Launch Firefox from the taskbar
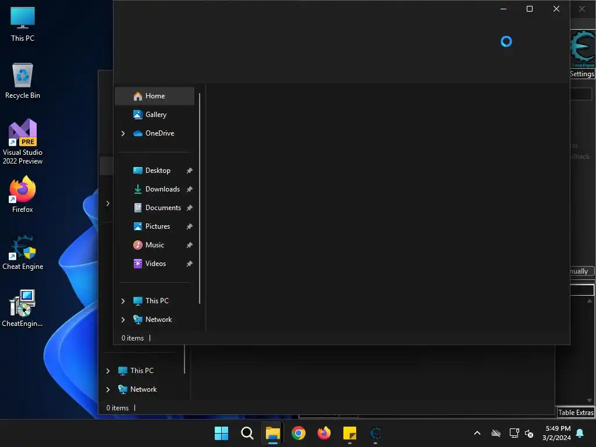The width and height of the screenshot is (596, 447). [324, 433]
